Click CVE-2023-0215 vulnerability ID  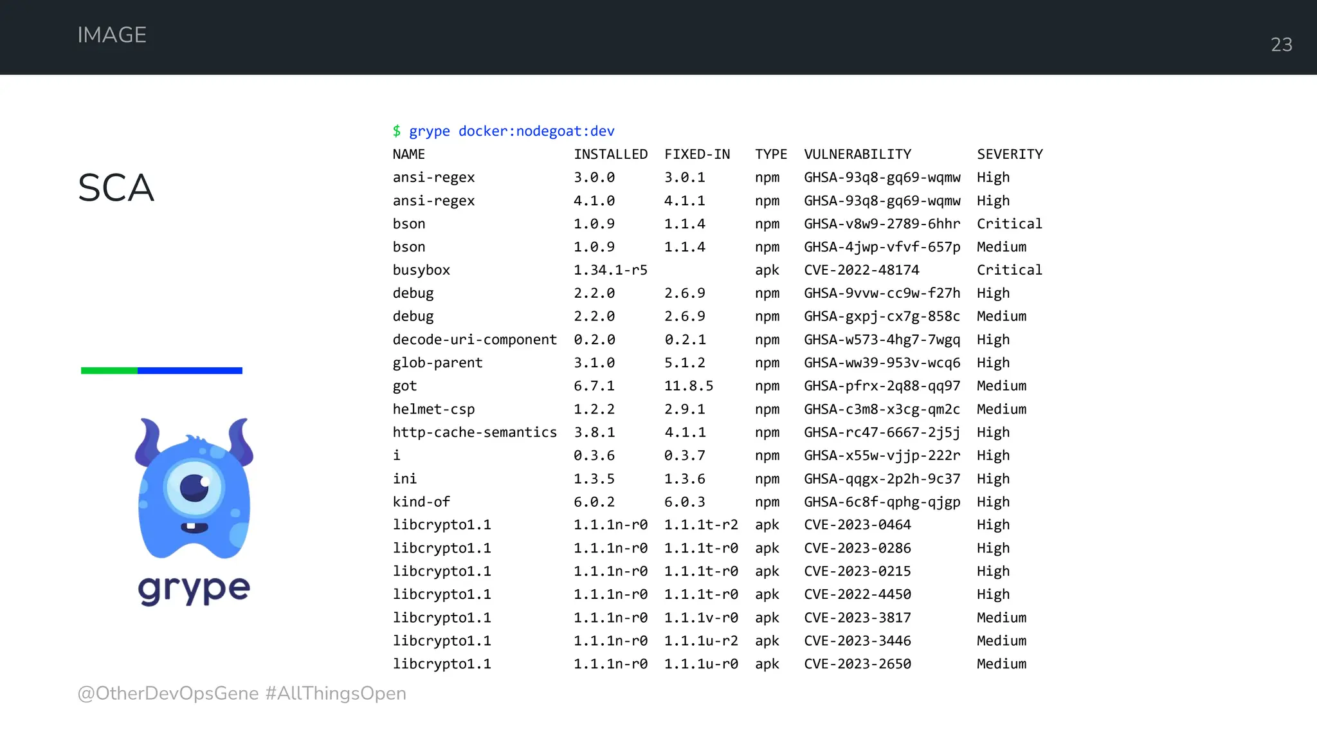(x=858, y=571)
